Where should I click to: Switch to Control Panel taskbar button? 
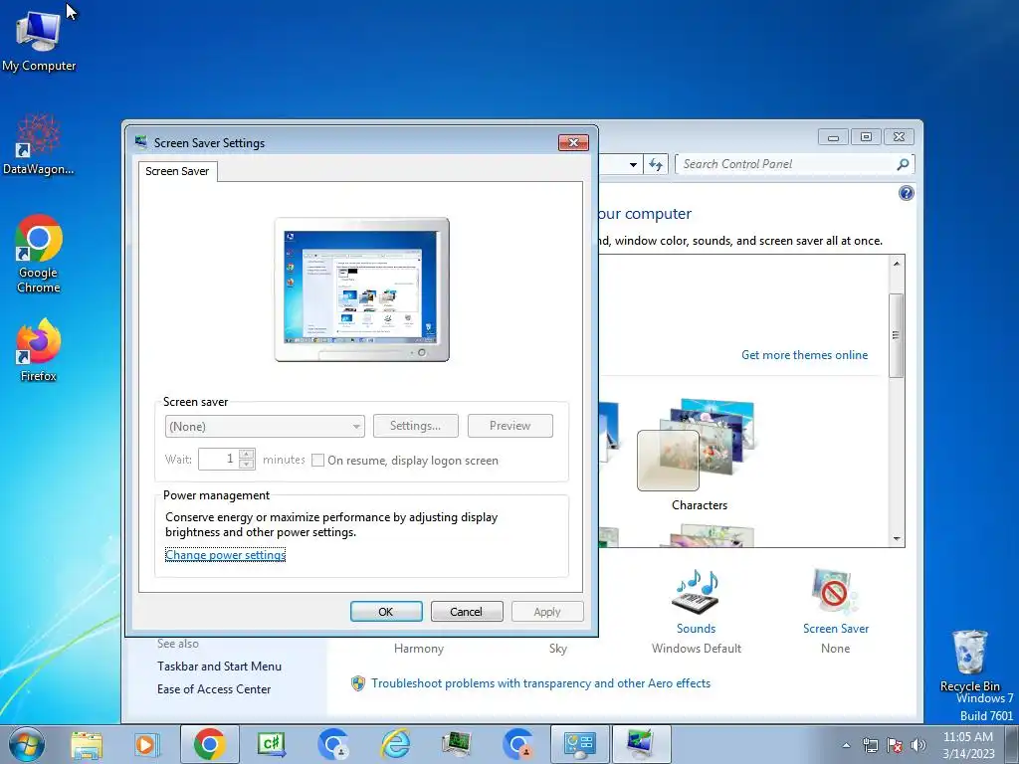[580, 744]
